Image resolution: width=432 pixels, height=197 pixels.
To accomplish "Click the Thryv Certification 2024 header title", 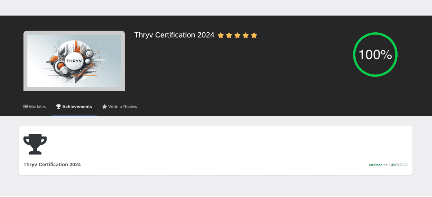I will 174,35.
